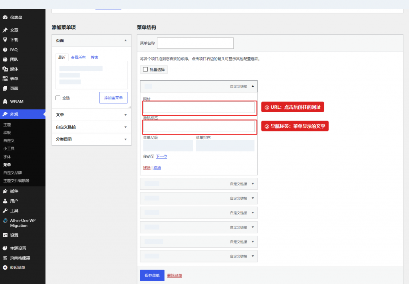409x284 pixels.
Task: Click the All-in-One WP Migration icon
Action: coord(5,220)
